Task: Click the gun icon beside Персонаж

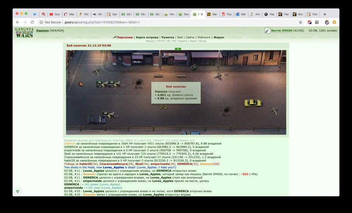Action: coord(114,37)
